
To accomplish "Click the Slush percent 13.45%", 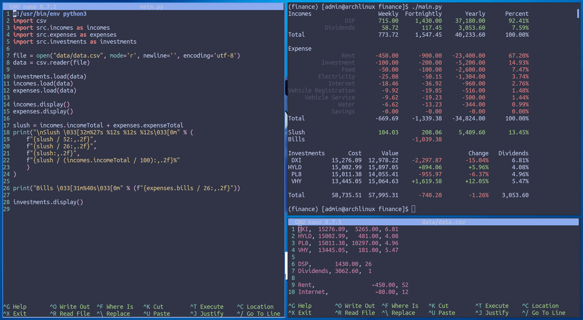I will point(519,132).
